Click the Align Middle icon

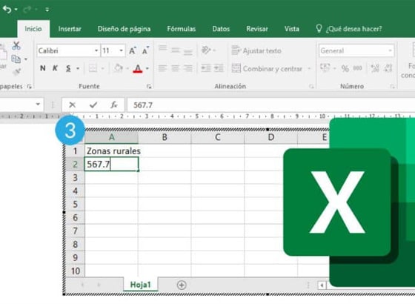point(175,50)
